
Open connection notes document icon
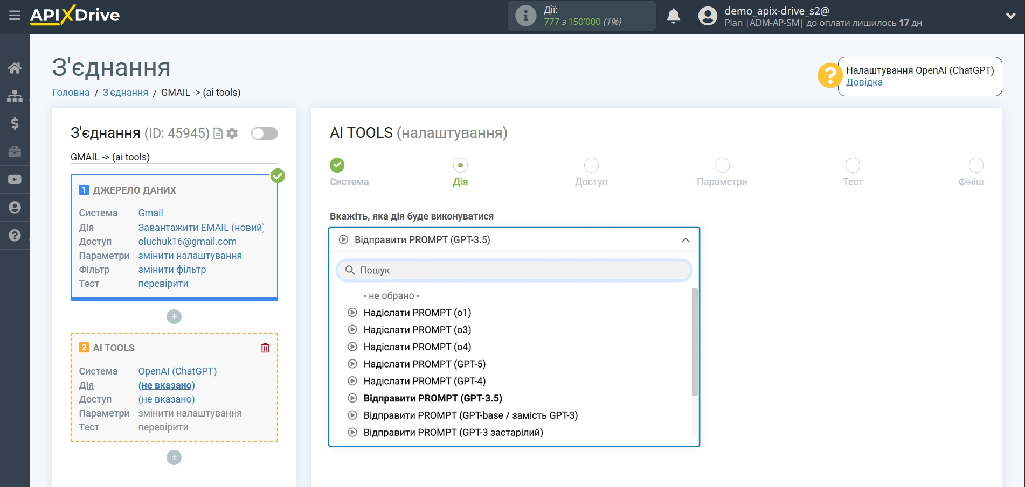[218, 133]
